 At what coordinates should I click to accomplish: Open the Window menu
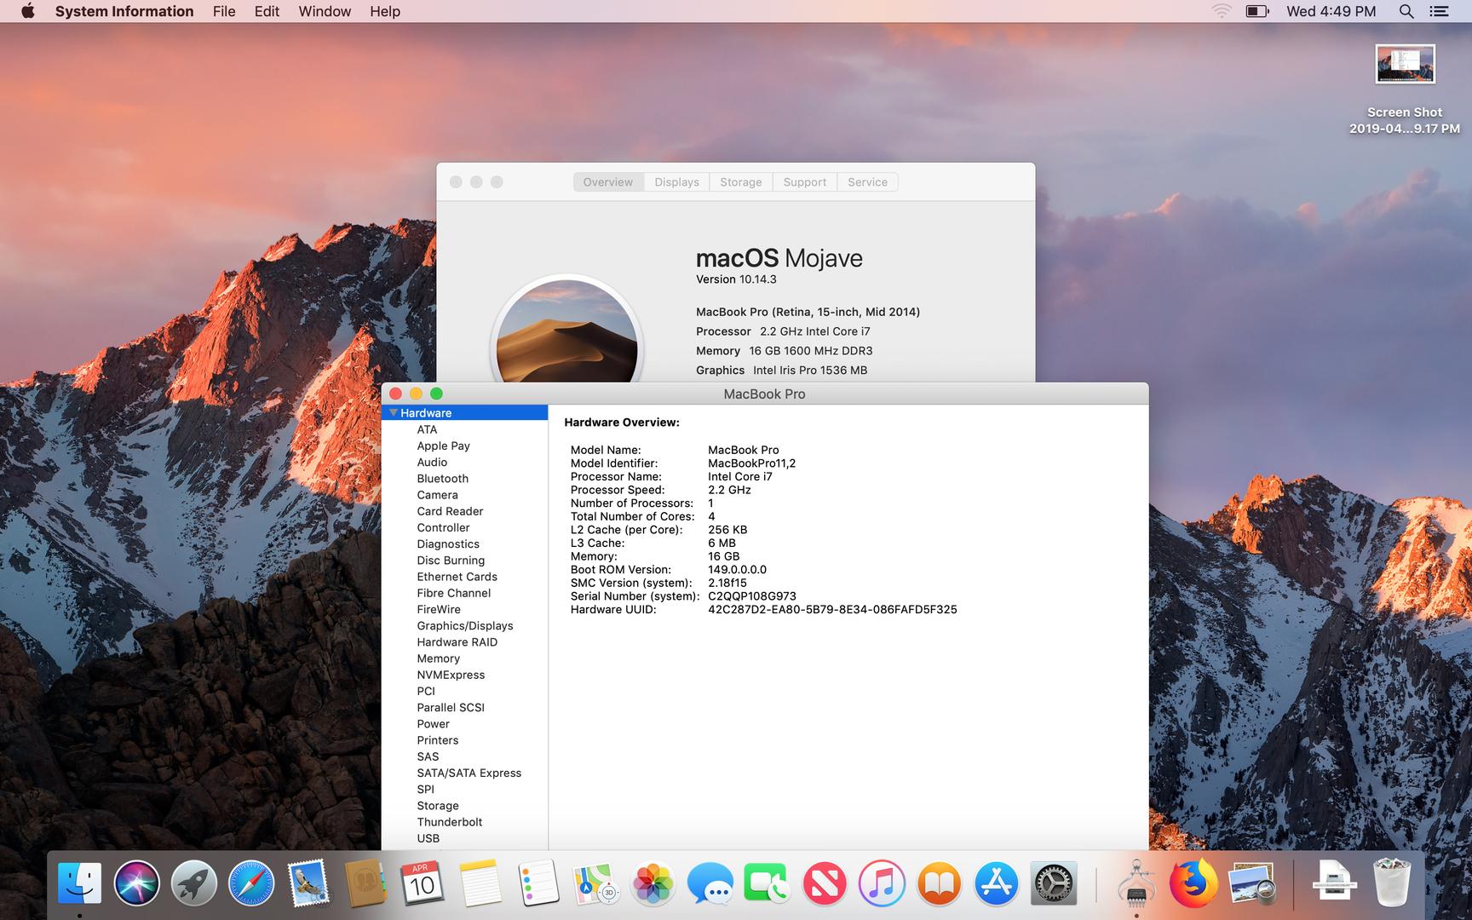click(325, 11)
